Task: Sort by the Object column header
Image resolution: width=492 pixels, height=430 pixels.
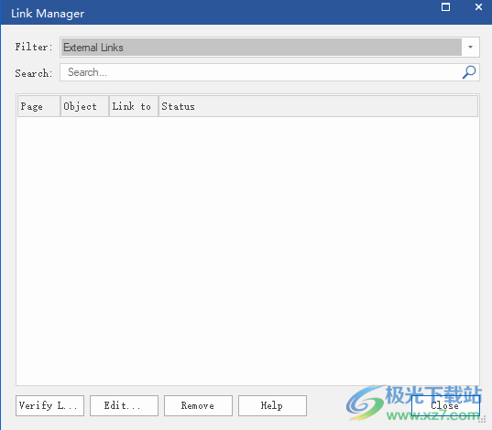Action: tap(84, 106)
